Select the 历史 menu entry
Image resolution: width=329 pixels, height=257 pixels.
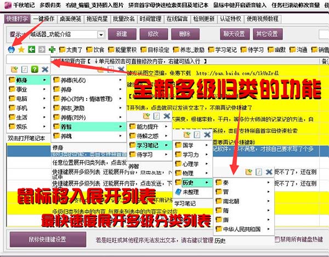tap(192, 182)
